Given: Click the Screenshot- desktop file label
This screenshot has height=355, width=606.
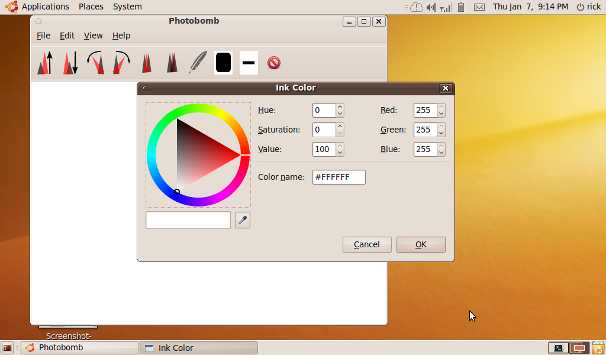Looking at the screenshot, I should (x=69, y=335).
